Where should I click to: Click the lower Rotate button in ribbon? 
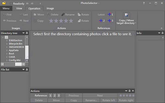click(x=83, y=21)
